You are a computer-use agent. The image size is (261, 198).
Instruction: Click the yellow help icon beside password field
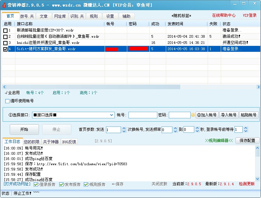click(x=193, y=115)
